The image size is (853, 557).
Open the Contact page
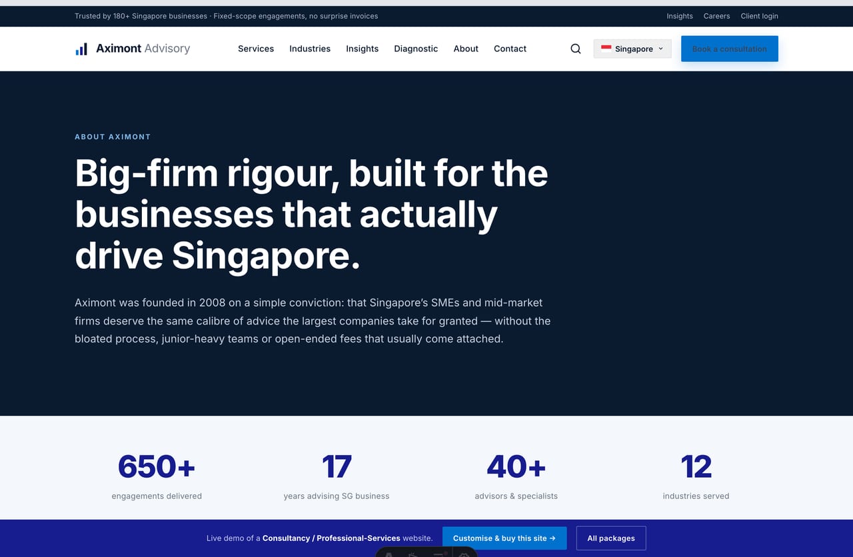pyautogui.click(x=510, y=49)
